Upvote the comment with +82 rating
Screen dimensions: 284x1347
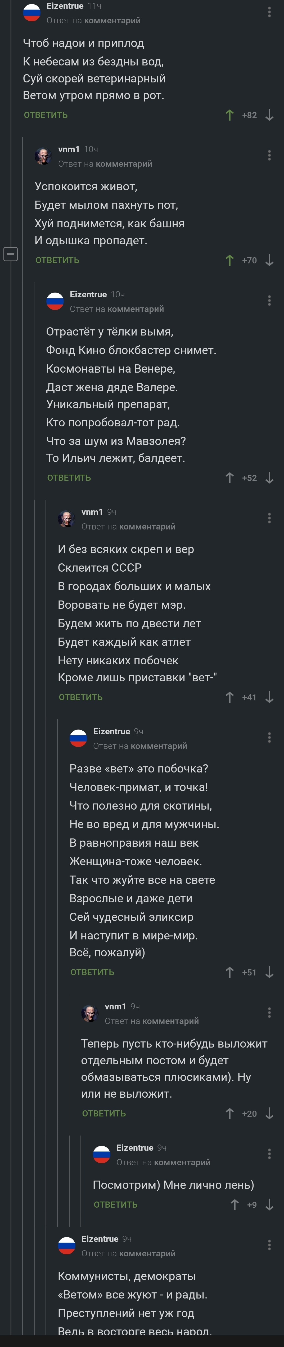[229, 115]
